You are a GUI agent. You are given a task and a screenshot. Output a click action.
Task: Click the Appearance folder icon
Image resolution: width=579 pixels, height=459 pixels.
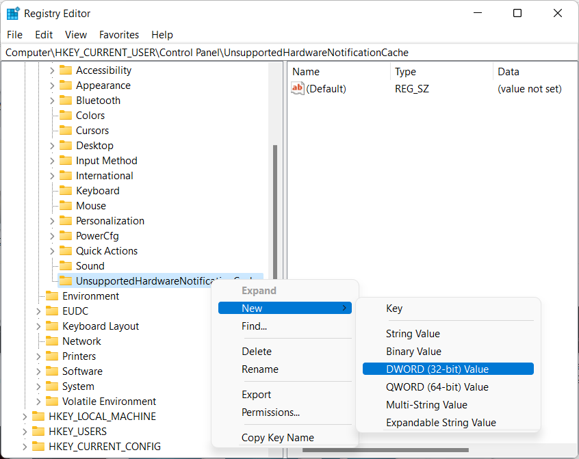point(66,86)
